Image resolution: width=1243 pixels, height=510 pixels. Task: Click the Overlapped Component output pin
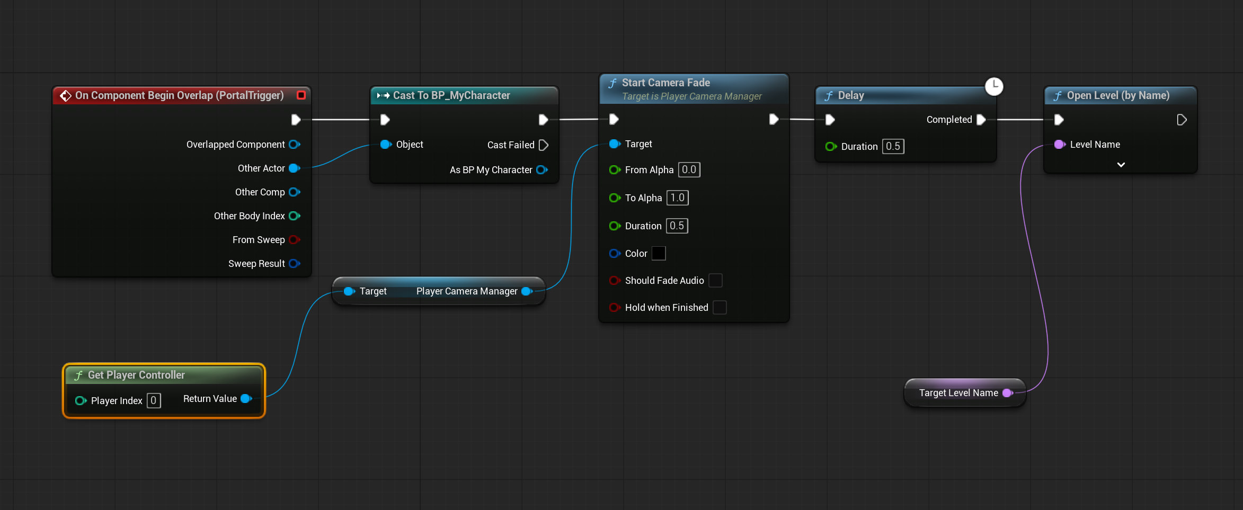pos(295,145)
